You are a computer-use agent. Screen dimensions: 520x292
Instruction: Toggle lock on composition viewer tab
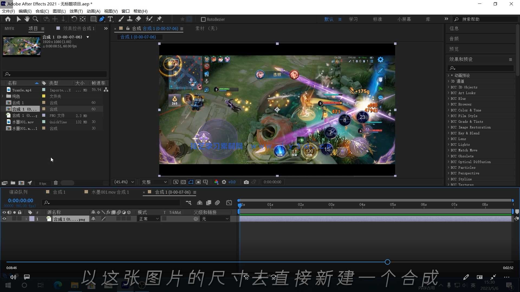128,28
